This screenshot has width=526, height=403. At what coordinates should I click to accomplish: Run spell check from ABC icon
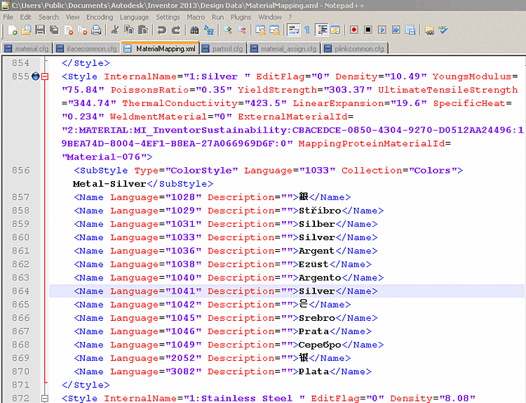pyautogui.click(x=443, y=30)
